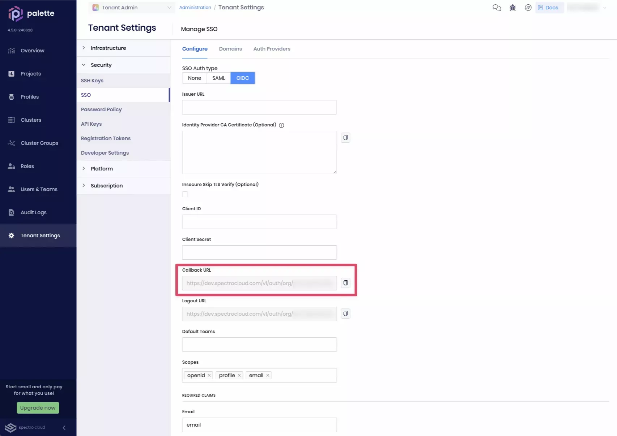617x436 pixels.
Task: Remove the profile scope tag
Action: 239,375
